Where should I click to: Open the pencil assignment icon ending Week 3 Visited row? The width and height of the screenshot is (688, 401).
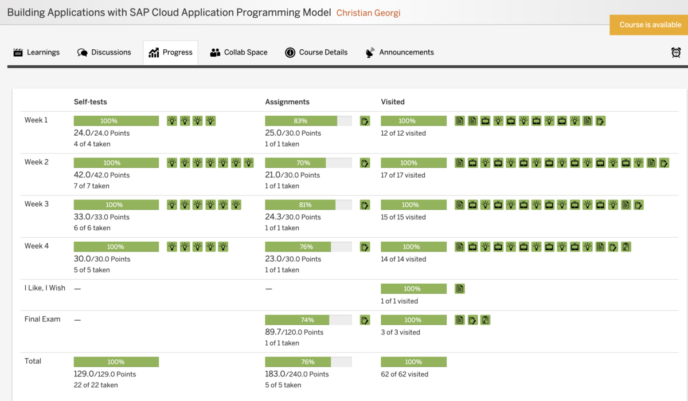(x=639, y=205)
